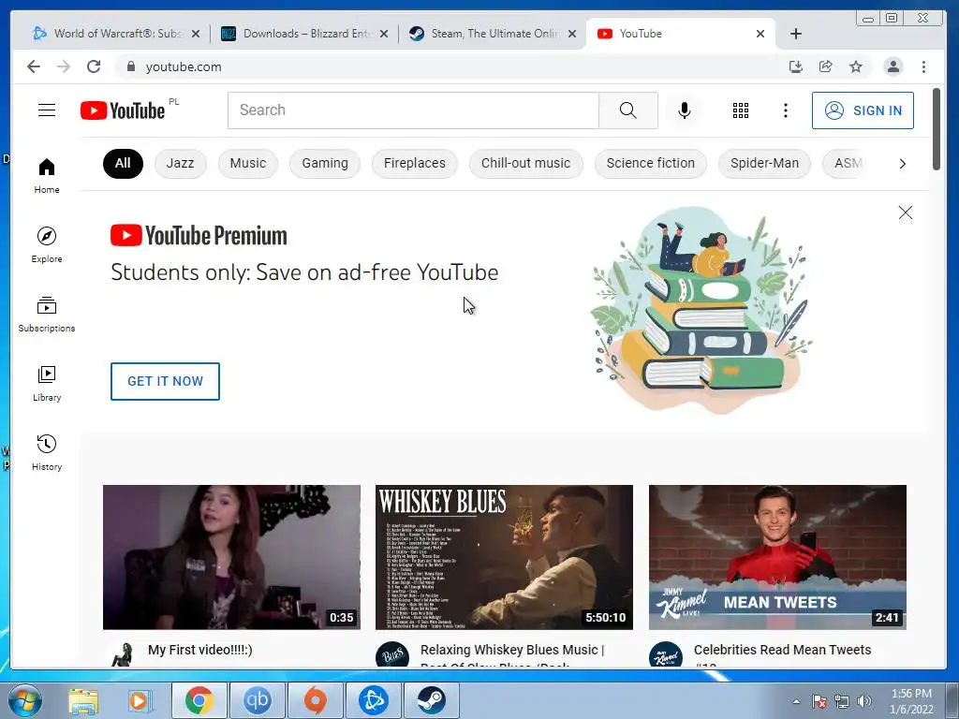Open YouTube settings three-dot menu

[x=786, y=110]
